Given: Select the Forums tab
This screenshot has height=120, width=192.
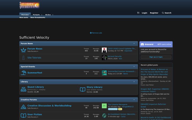Looking at the screenshot, I should point(25,14).
